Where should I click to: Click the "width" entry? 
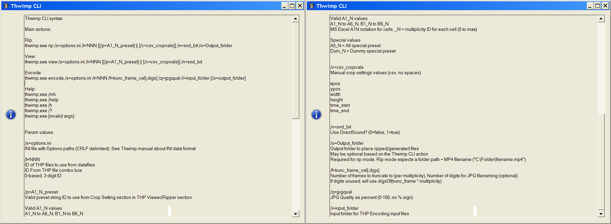pyautogui.click(x=335, y=95)
